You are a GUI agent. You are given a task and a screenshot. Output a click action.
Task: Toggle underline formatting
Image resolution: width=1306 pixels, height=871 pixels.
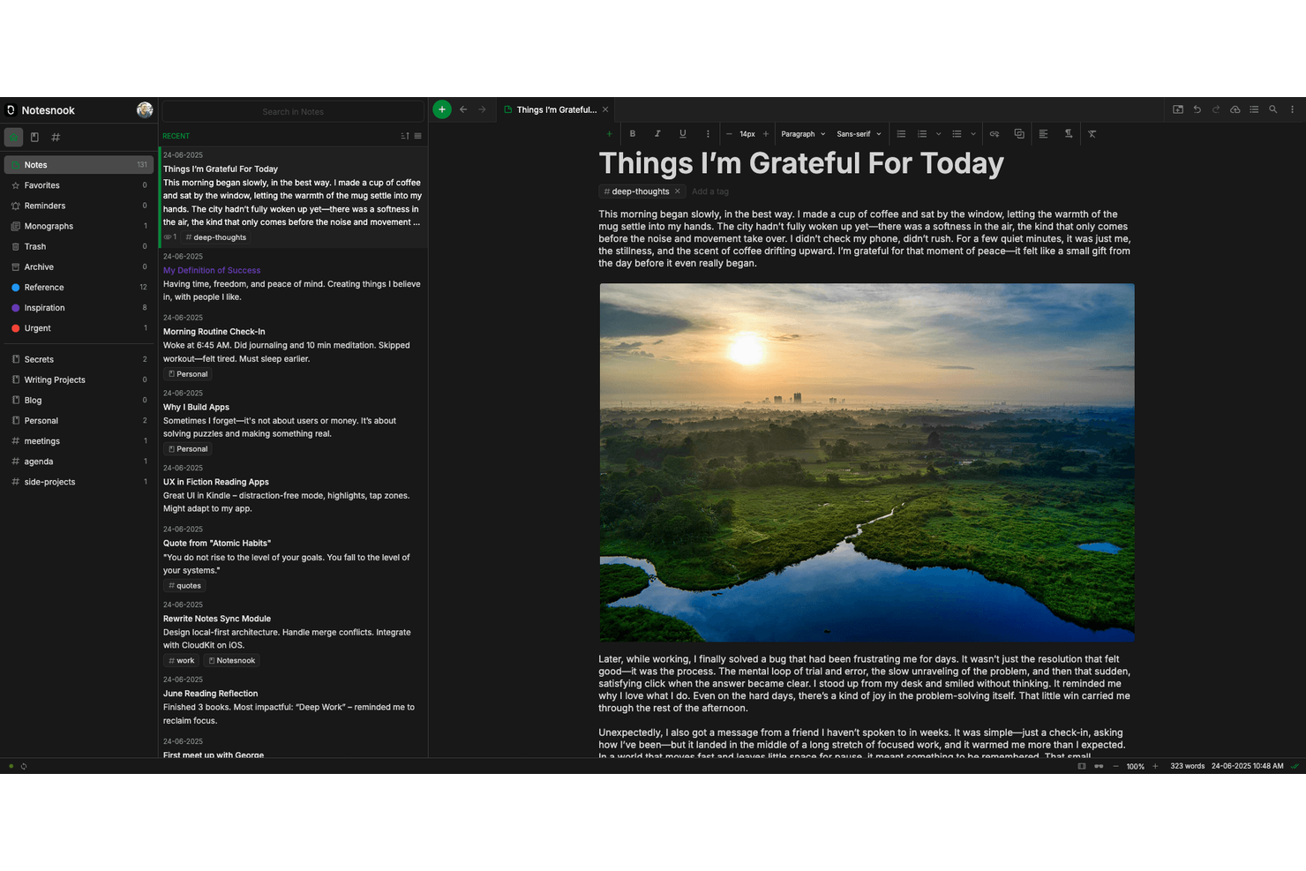coord(682,134)
